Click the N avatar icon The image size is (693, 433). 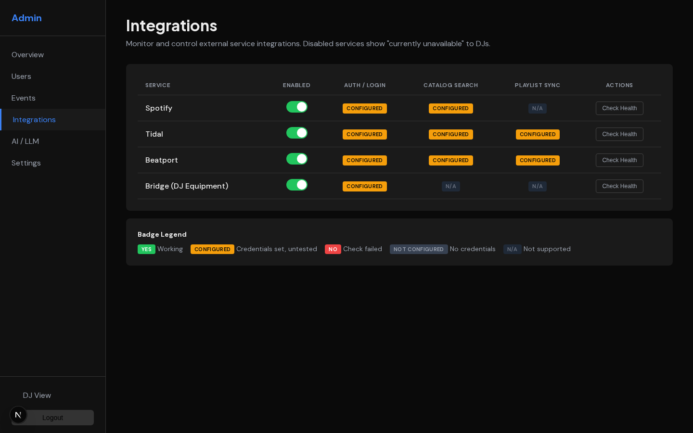(18, 414)
